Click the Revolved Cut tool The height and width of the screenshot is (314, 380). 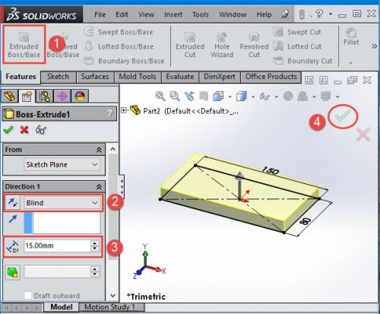pos(254,45)
